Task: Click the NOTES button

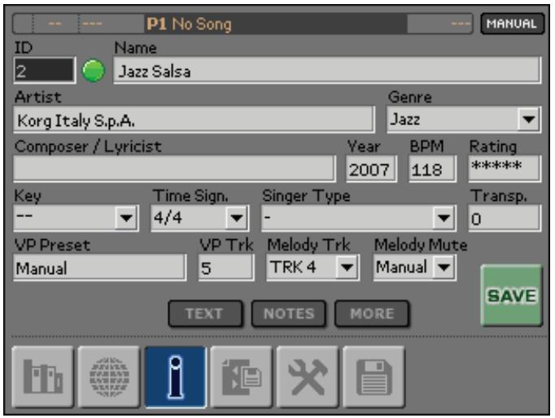Action: (288, 314)
